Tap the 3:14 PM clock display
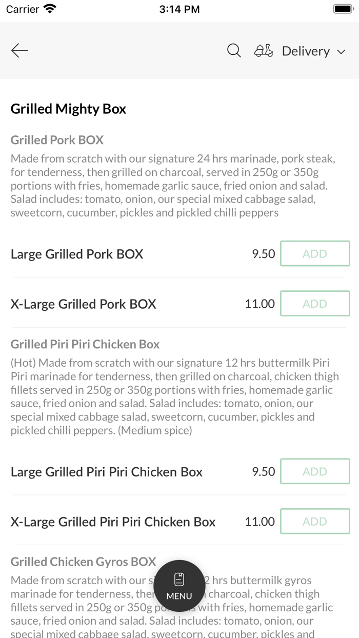 pos(180,8)
